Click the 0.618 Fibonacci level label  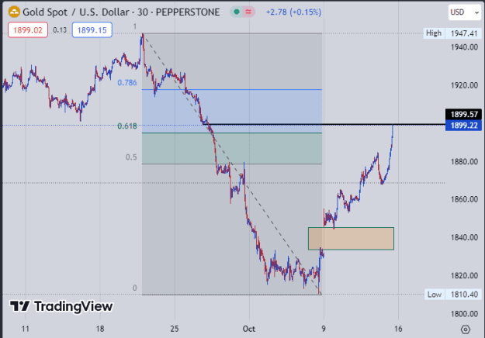tap(127, 126)
